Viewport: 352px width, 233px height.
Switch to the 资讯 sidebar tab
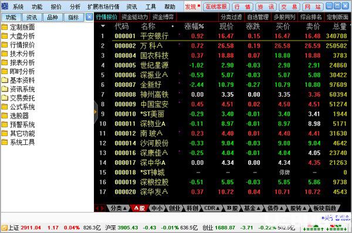[32, 17]
